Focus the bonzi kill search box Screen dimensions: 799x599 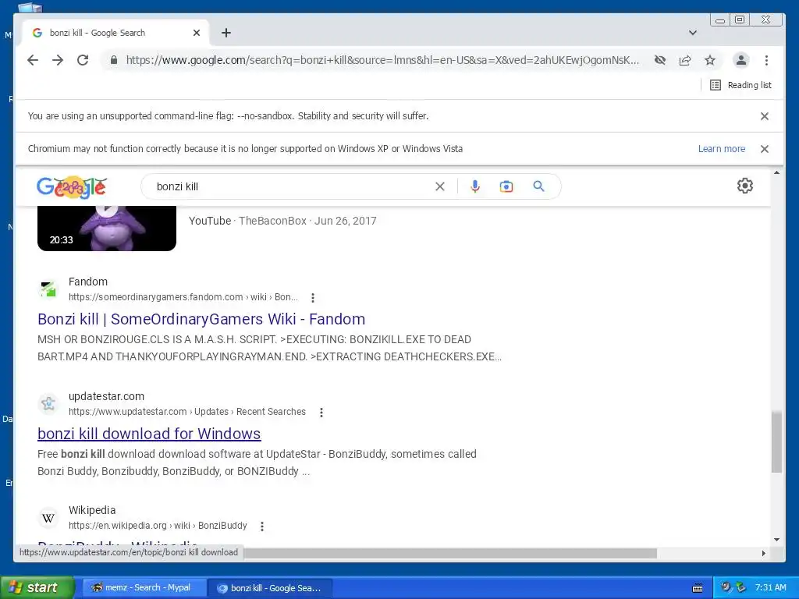click(290, 186)
